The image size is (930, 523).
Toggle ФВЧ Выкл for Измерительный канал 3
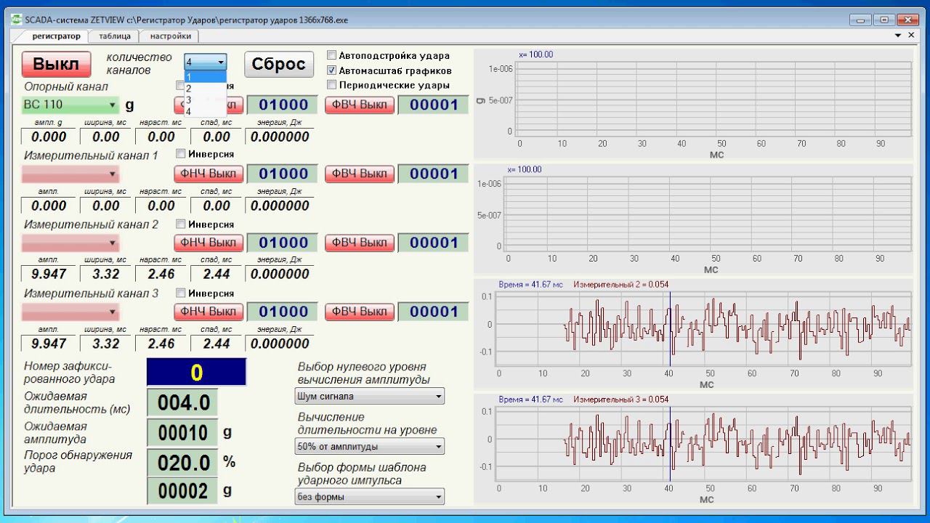pos(360,312)
